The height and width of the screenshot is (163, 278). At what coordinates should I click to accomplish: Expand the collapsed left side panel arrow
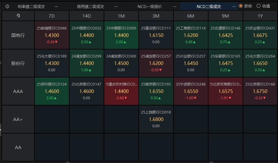[1, 130]
